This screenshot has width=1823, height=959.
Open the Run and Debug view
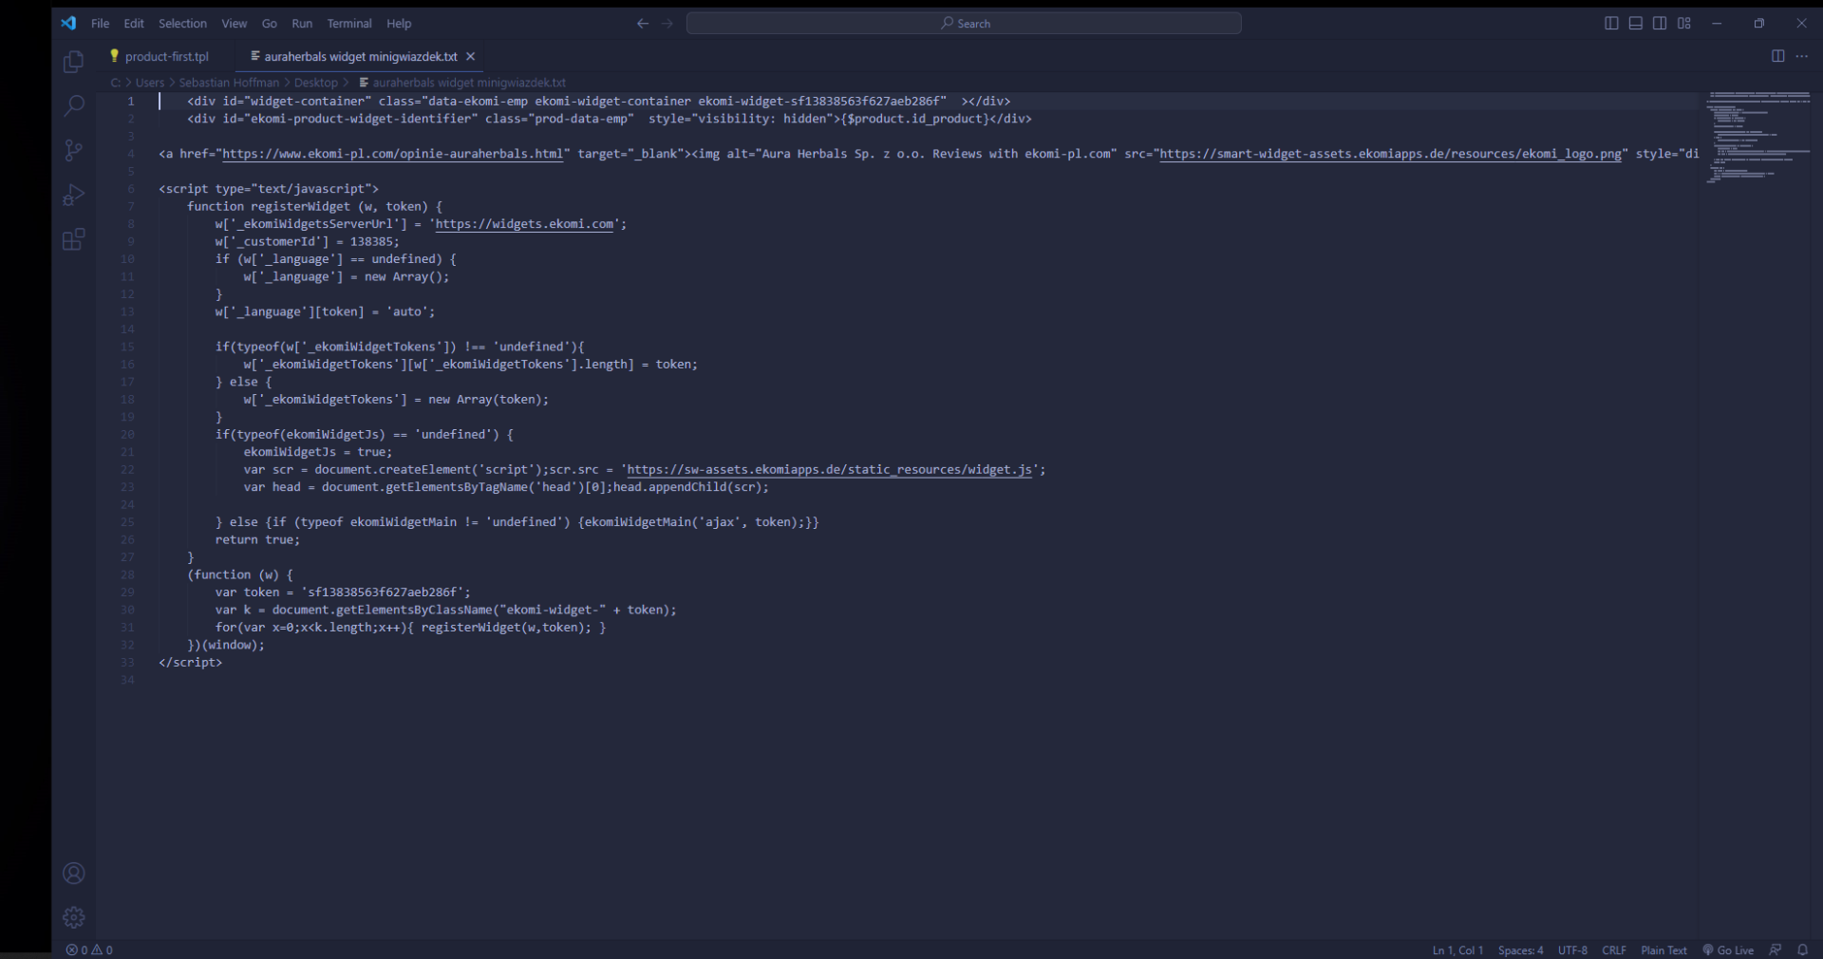pyautogui.click(x=73, y=195)
